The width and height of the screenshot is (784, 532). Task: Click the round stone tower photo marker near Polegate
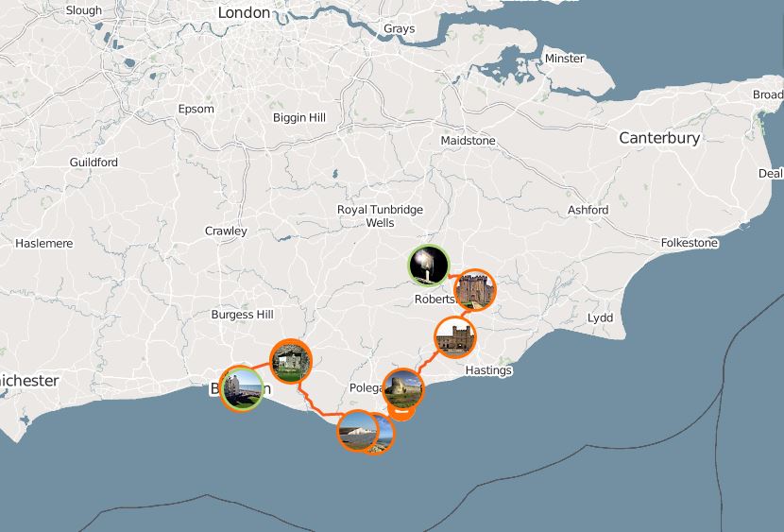point(403,389)
